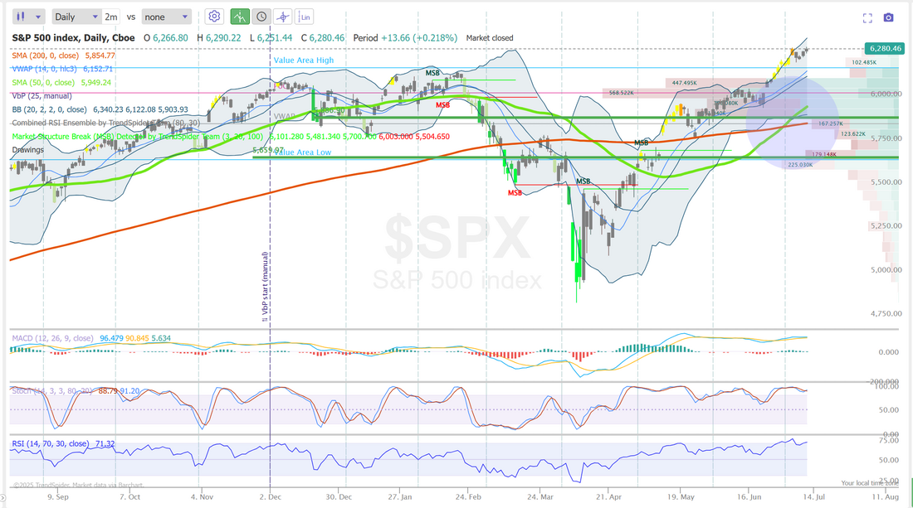This screenshot has height=508, width=913.
Task: Click the 167.257K volume profile label
Action: 831,123
